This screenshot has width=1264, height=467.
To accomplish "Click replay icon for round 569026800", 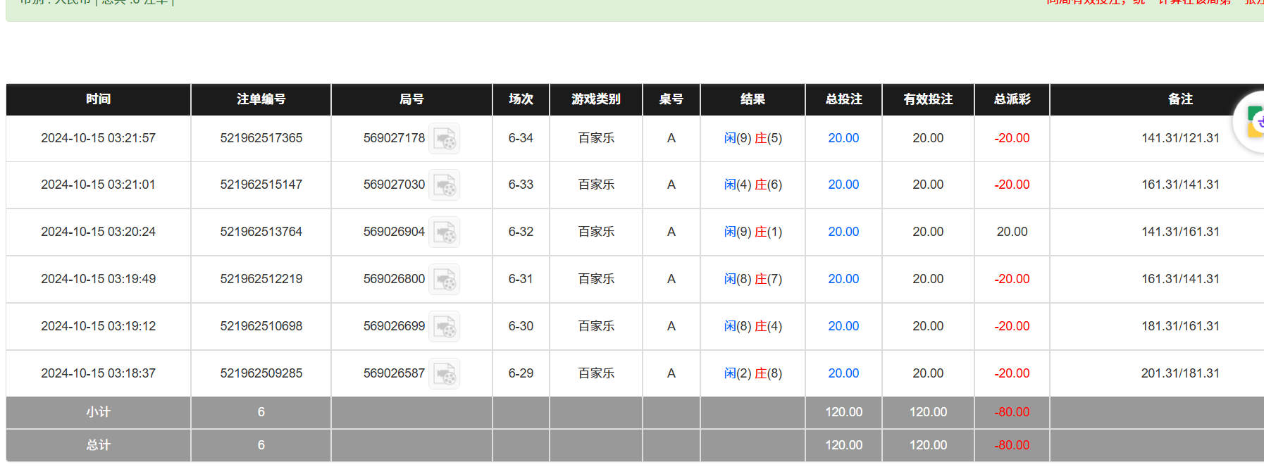I will coord(445,280).
